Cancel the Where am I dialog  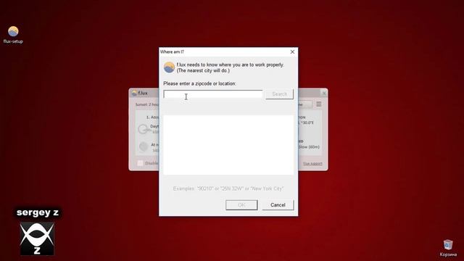coord(278,204)
